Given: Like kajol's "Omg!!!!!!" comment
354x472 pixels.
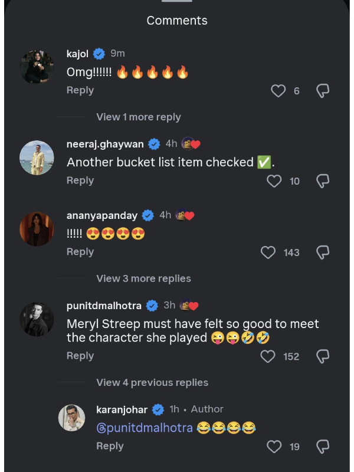Looking at the screenshot, I should [278, 91].
